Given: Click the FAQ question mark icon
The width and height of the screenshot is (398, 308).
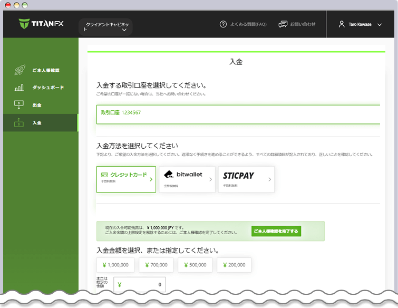Looking at the screenshot, I should [223, 24].
